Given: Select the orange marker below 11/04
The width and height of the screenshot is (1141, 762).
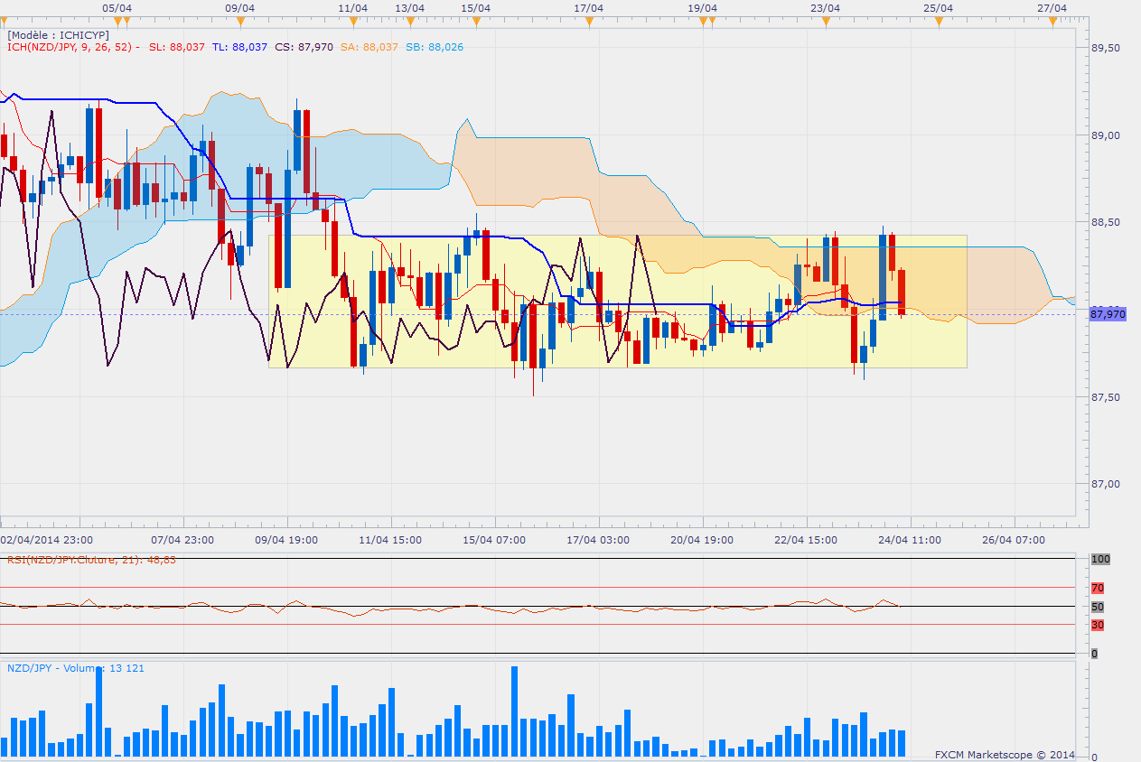Looking at the screenshot, I should 354,22.
